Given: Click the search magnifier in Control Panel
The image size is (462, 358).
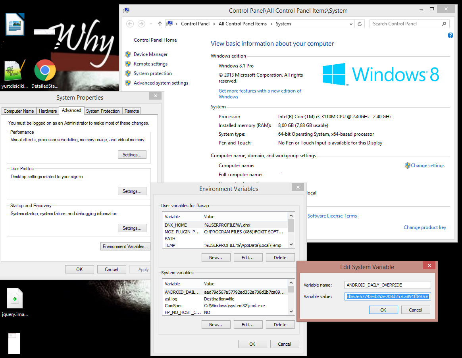Looking at the screenshot, I should click(444, 24).
